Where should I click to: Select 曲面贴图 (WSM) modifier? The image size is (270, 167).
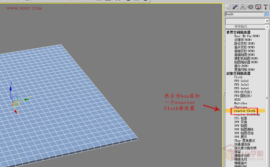244,55
